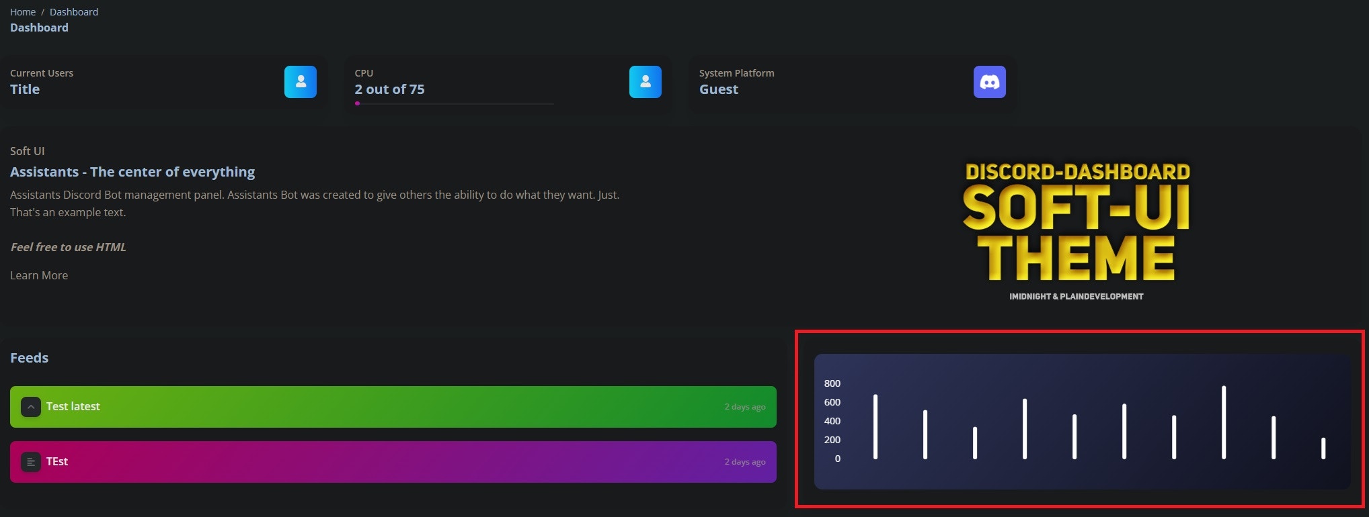
Task: Click the 400 axis label in chart
Action: pyautogui.click(x=832, y=421)
